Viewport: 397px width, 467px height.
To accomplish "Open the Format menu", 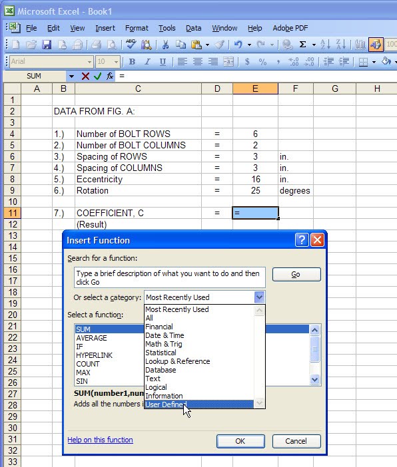I will coord(137,28).
